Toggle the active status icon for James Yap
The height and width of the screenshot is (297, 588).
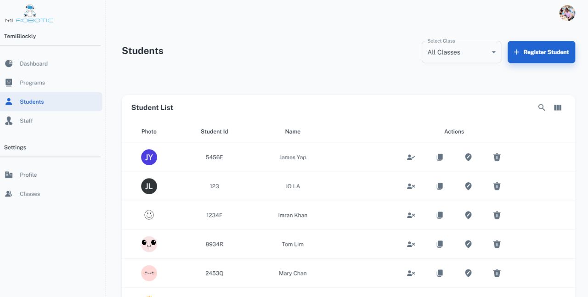(x=411, y=157)
